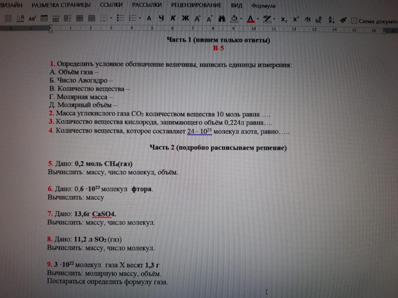Toggle bold with the Ж button
The height and width of the screenshot is (298, 398).
pyautogui.click(x=186, y=18)
